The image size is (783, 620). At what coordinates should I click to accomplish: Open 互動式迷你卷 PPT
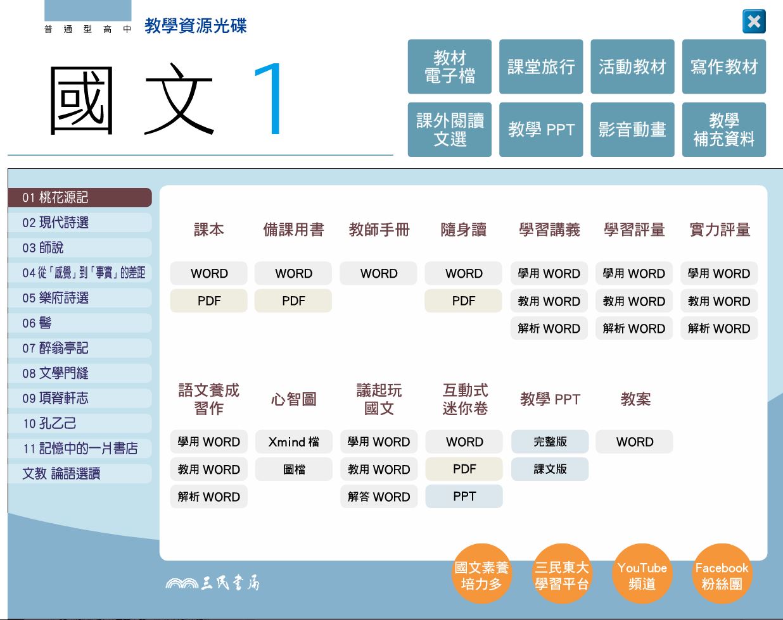click(464, 496)
